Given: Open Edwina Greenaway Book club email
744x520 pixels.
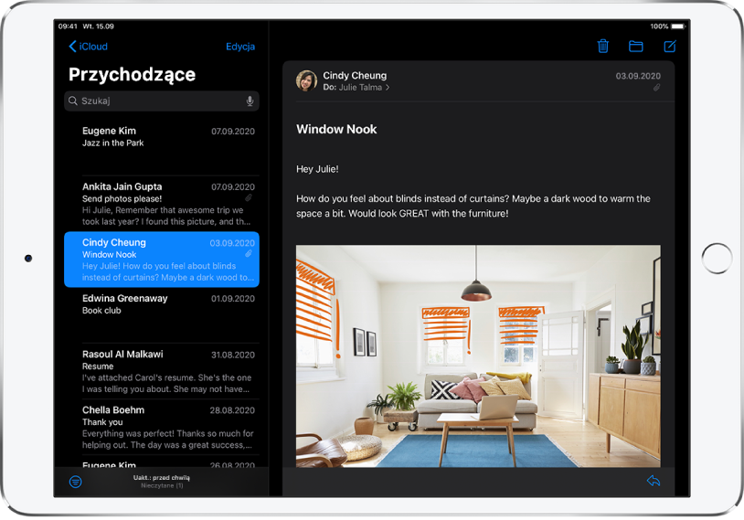Looking at the screenshot, I should point(162,315).
